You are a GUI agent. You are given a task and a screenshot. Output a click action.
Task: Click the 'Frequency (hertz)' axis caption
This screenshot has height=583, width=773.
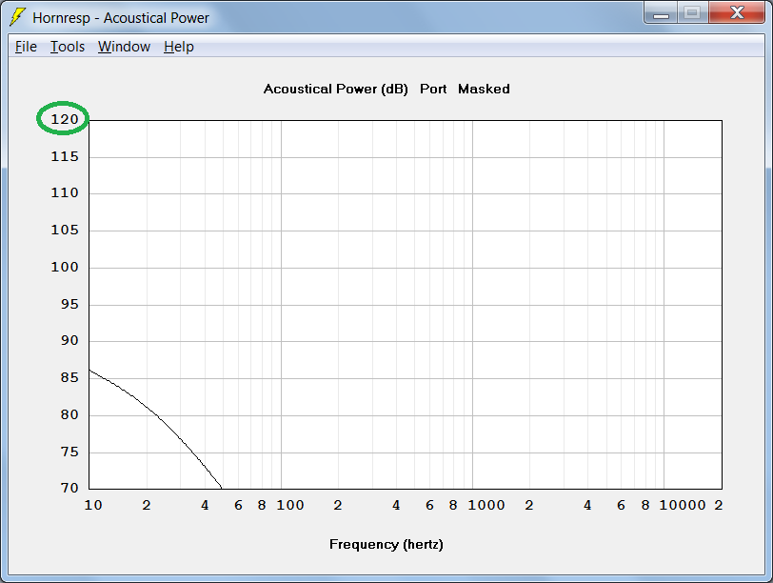(386, 544)
